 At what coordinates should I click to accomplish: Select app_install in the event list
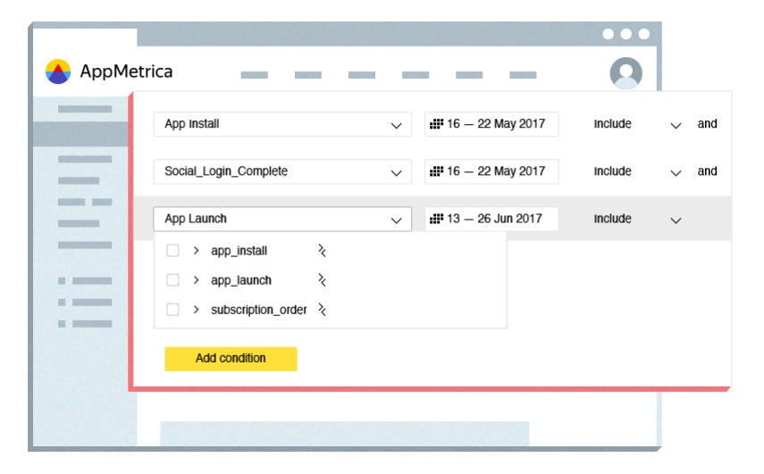(x=239, y=251)
